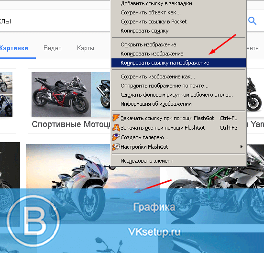Select Копировать ссылку menu entry
The image size is (264, 253).
click(x=179, y=31)
